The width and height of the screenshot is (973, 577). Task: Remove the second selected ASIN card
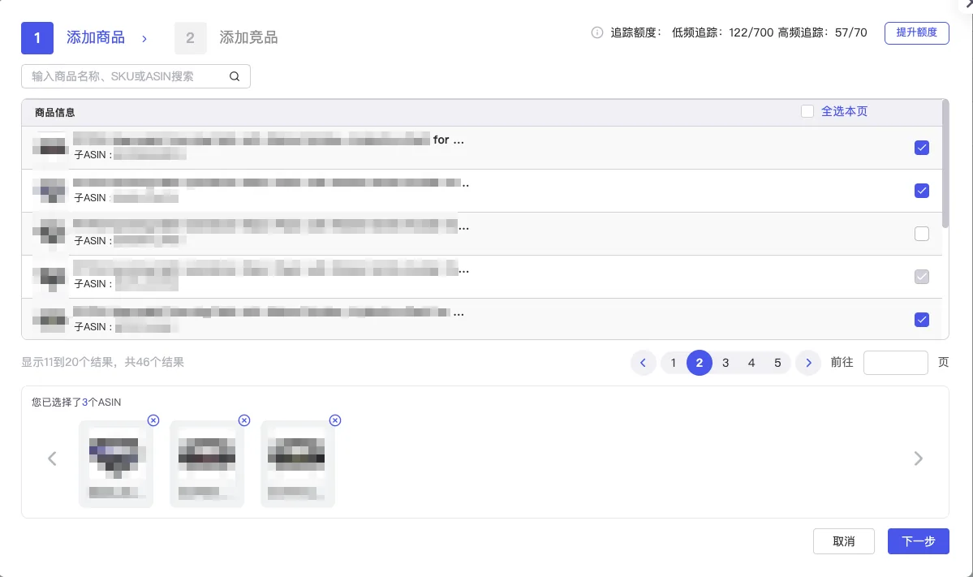tap(244, 420)
